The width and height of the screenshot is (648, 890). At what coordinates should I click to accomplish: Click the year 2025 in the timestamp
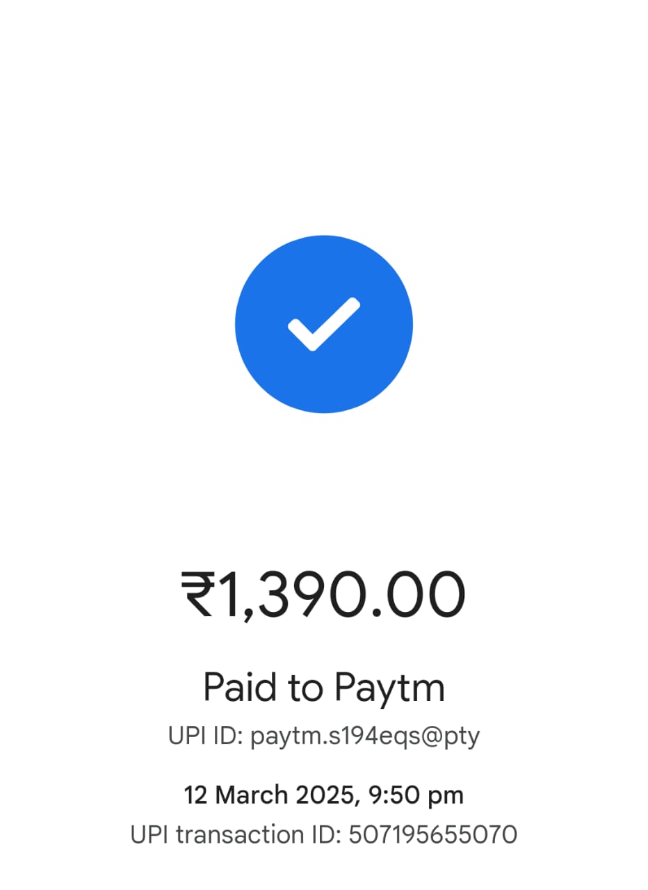coord(324,795)
